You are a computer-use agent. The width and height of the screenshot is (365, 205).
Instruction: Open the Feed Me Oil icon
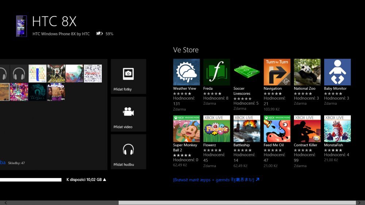pos(277,129)
